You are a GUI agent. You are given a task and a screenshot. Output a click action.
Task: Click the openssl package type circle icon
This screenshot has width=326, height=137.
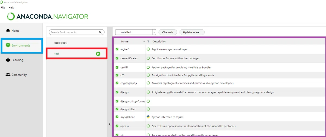point(148,126)
